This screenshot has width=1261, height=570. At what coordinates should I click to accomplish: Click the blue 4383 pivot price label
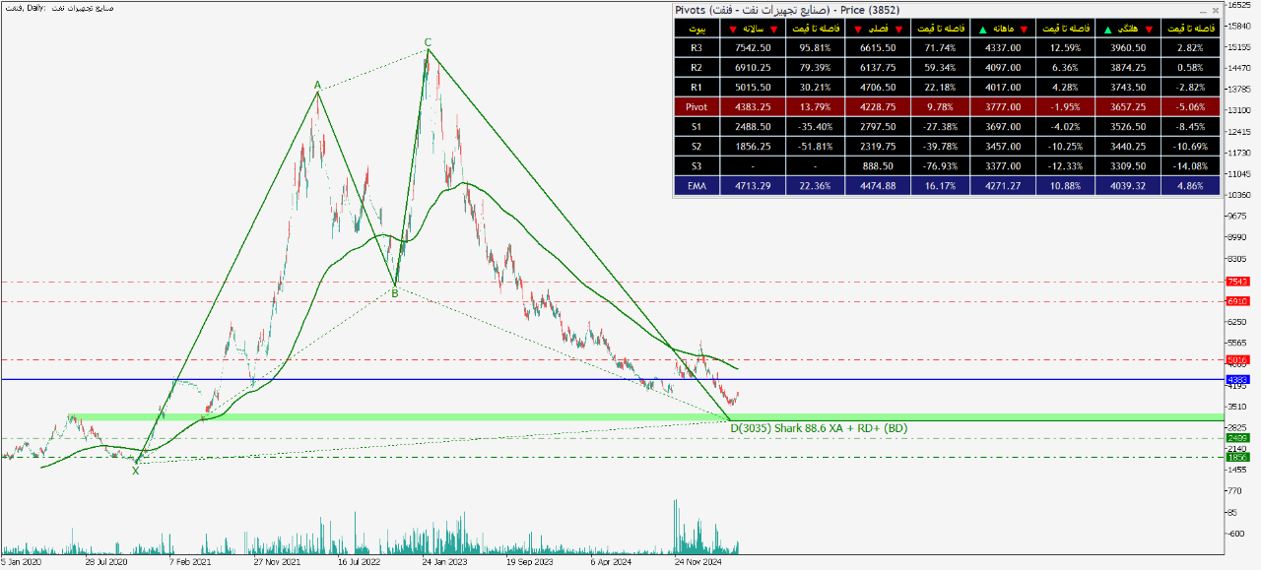(x=1237, y=379)
